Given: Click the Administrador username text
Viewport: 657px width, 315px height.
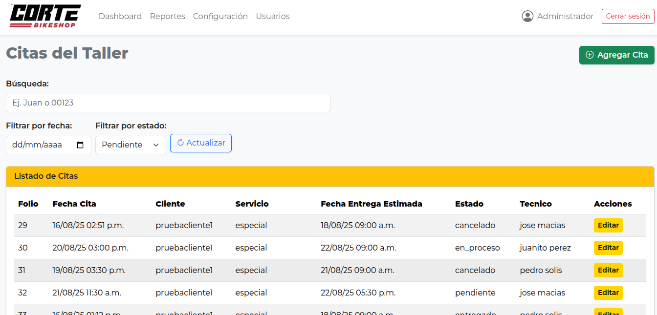Looking at the screenshot, I should 565,16.
